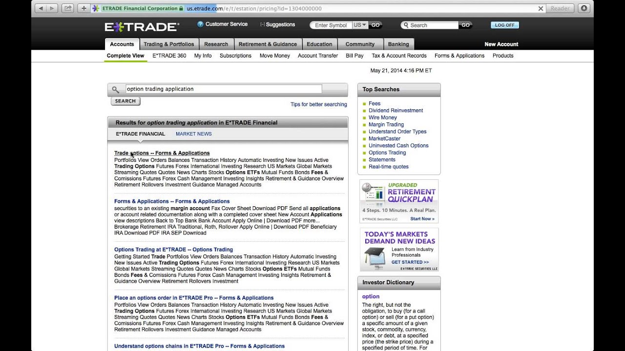Click Statements in Top Searches
625x351 pixels.
[382, 160]
